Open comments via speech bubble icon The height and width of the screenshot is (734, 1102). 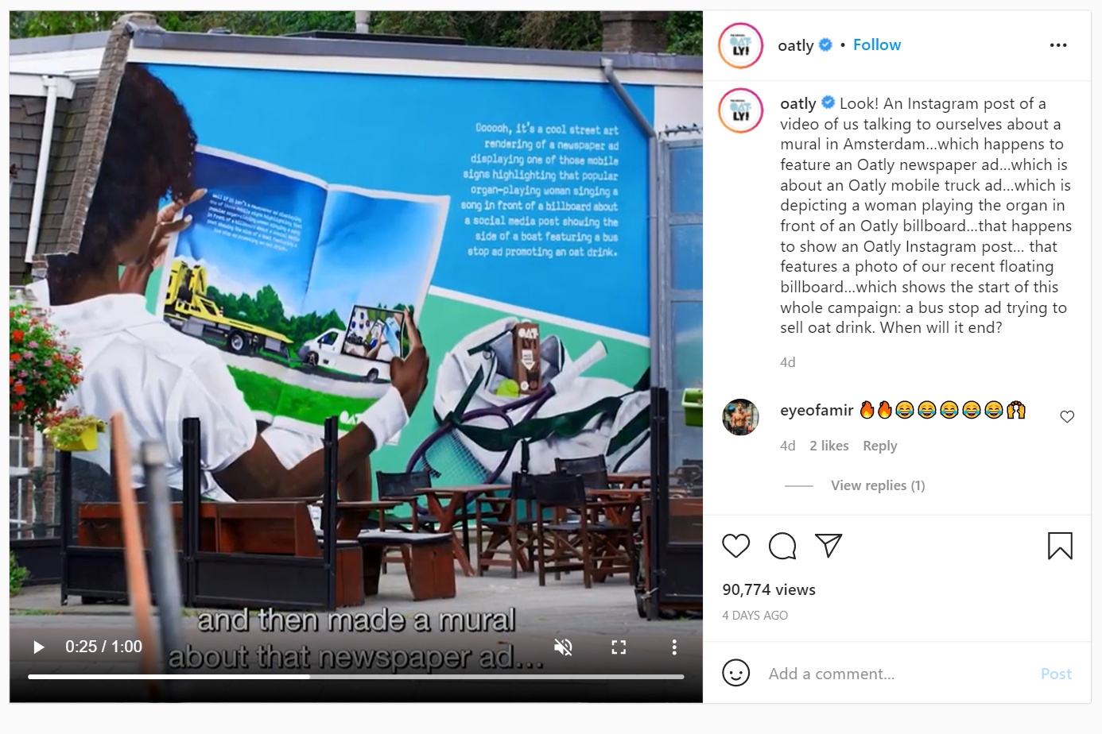click(x=782, y=546)
